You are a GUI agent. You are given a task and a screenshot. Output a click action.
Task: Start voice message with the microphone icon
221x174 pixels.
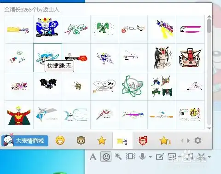pyautogui.click(x=142, y=157)
